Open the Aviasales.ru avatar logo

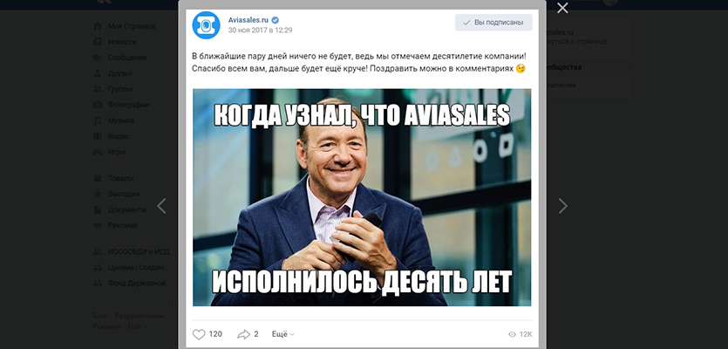(x=206, y=25)
